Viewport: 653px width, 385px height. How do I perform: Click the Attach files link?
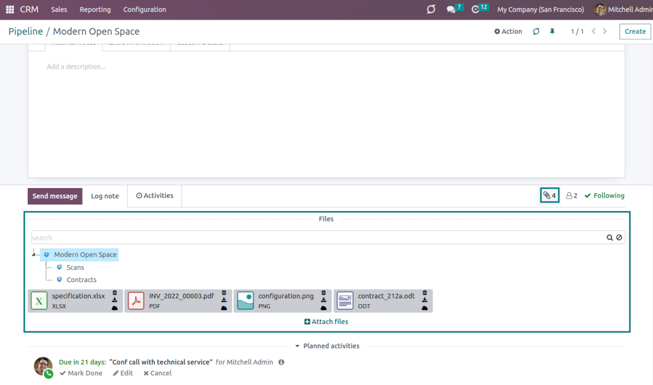pos(326,322)
